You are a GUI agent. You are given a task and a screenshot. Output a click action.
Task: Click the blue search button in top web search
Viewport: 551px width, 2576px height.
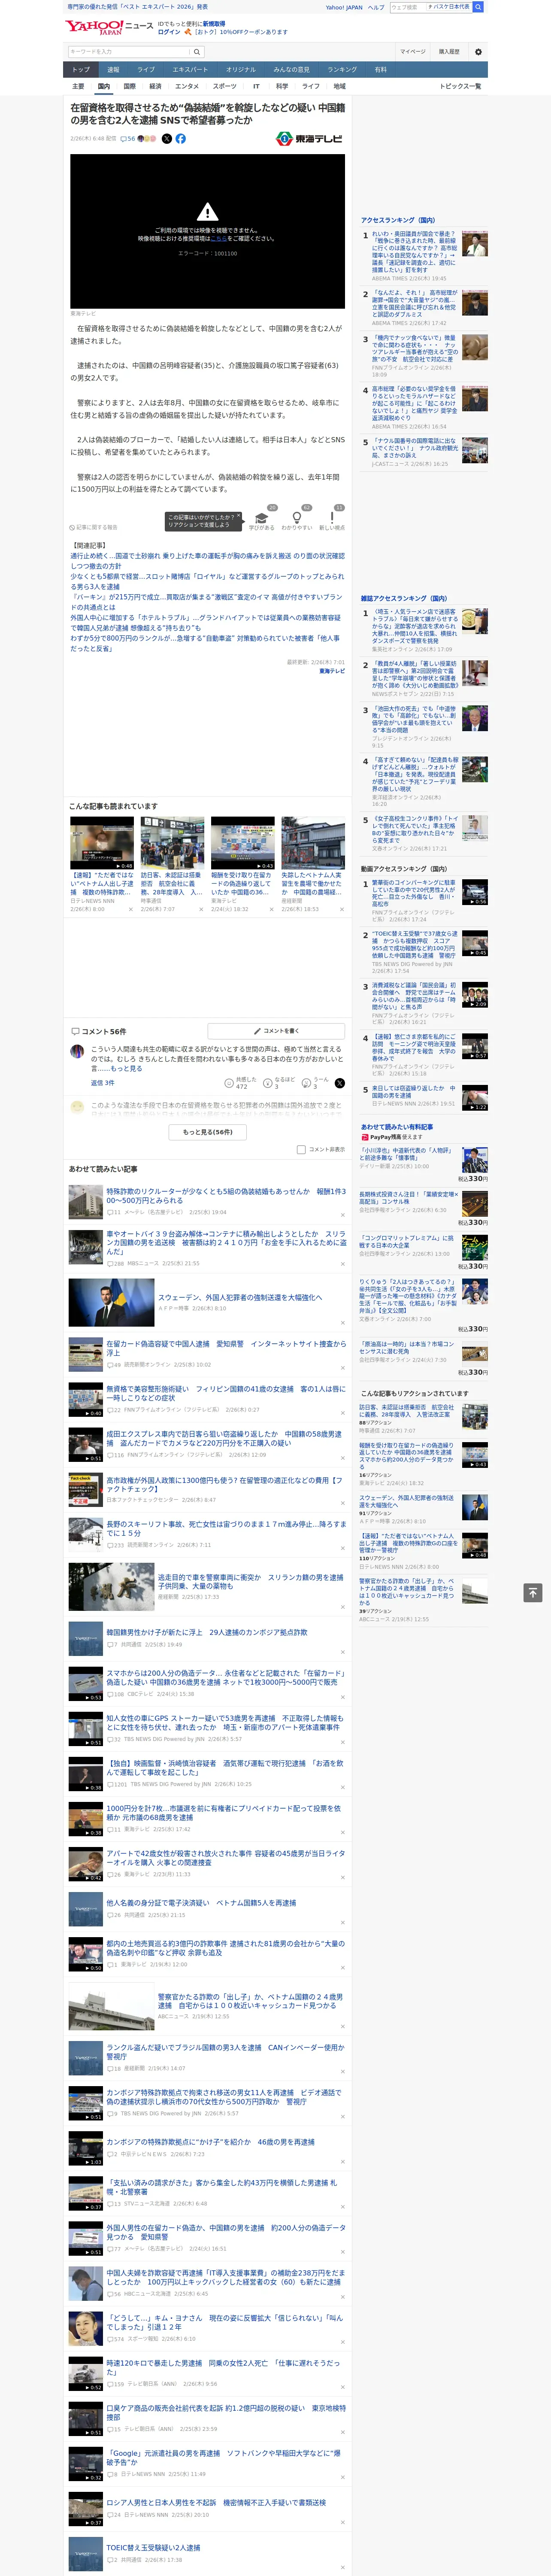click(478, 7)
